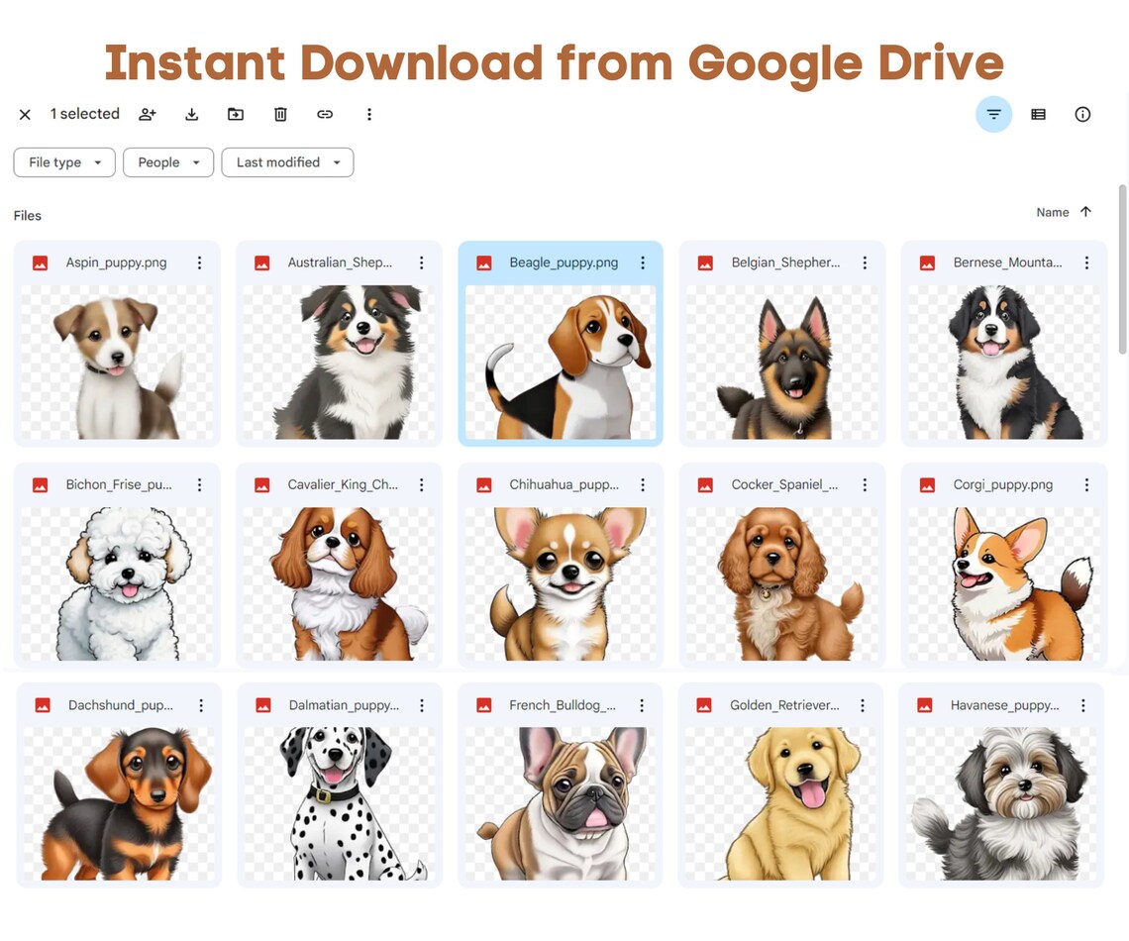Move the selected file to trash

coord(280,114)
